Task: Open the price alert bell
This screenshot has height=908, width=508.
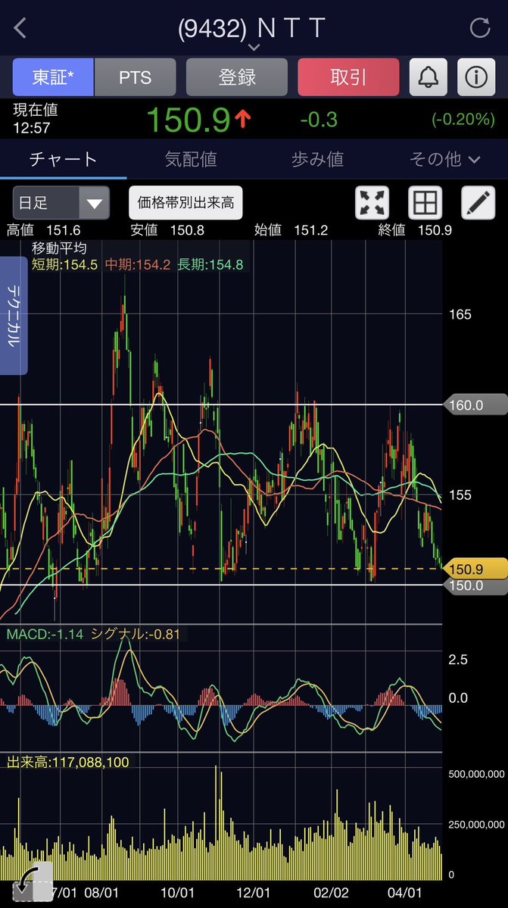Action: (429, 77)
